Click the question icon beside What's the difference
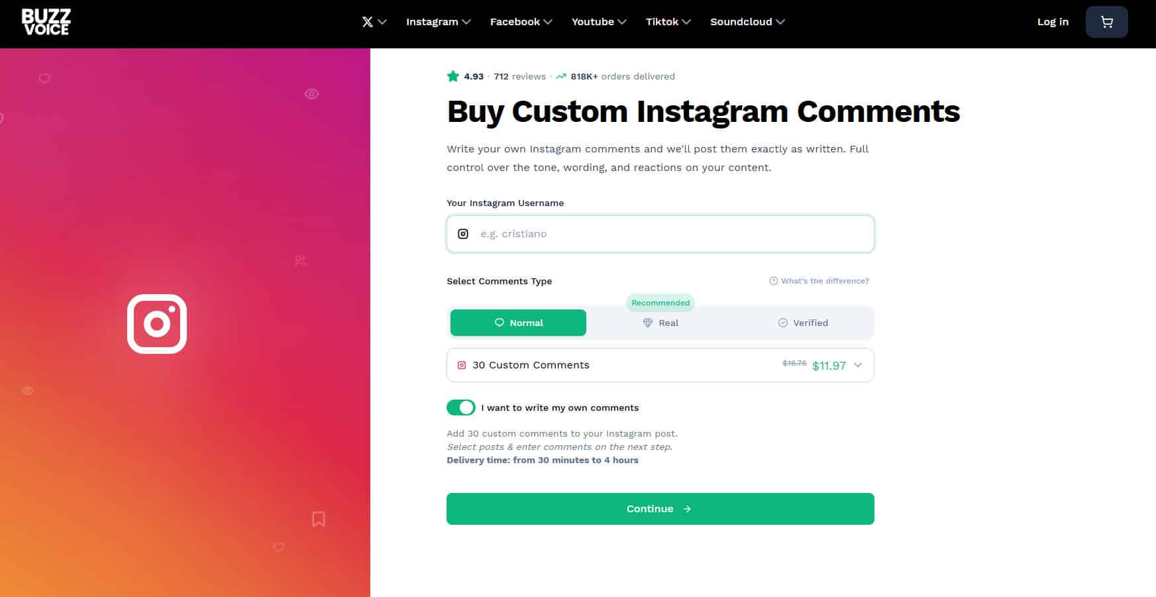 [x=773, y=281]
